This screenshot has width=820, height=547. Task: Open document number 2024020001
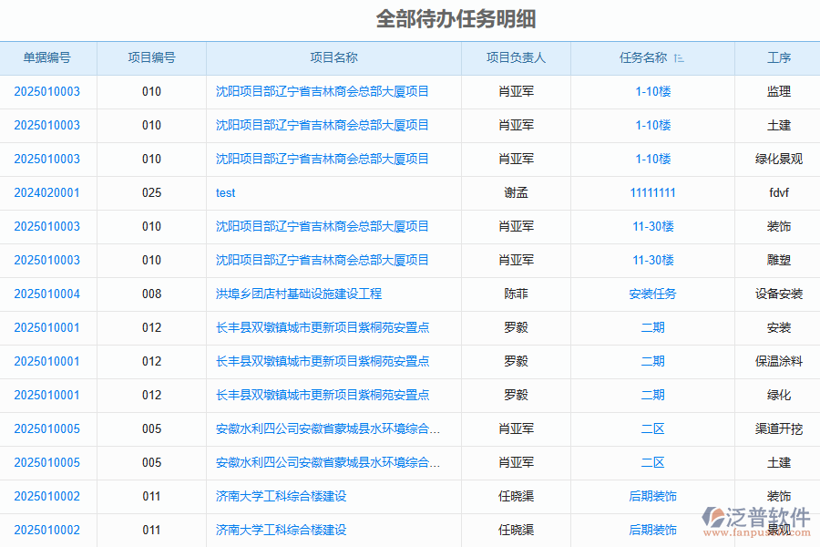(x=47, y=192)
